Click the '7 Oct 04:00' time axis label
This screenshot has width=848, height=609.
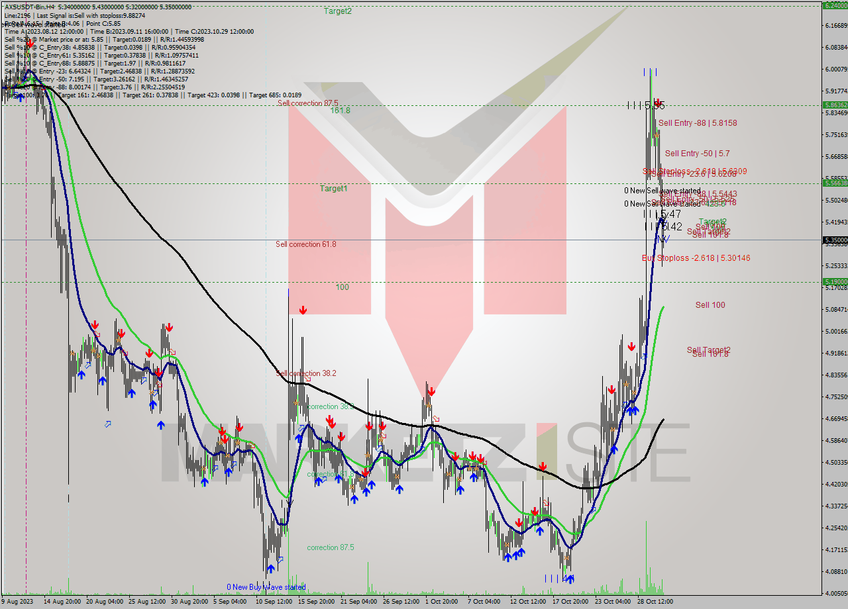(x=484, y=602)
